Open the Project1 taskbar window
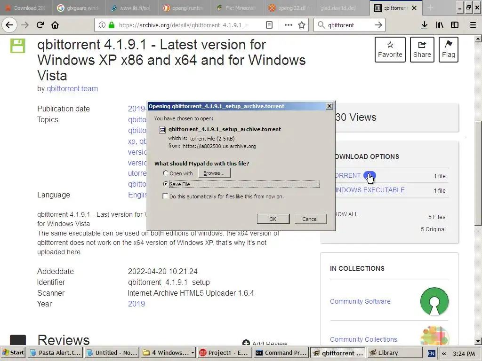This screenshot has height=361, width=482. [225, 353]
